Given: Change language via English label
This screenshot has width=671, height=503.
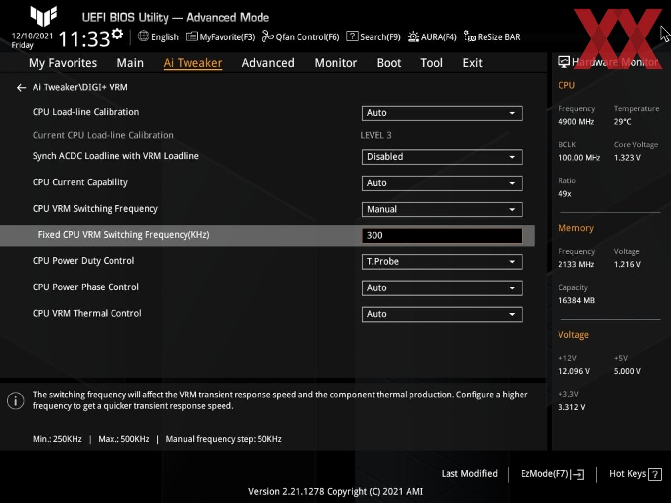Looking at the screenshot, I should point(165,37).
